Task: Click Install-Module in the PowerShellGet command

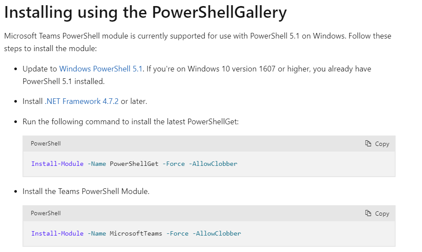Action: click(57, 164)
